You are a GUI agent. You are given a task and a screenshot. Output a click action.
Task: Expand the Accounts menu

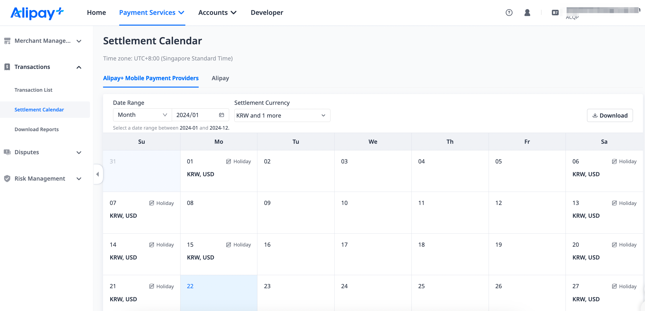click(217, 13)
